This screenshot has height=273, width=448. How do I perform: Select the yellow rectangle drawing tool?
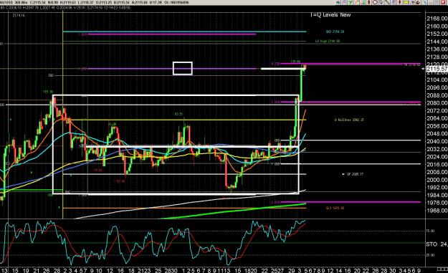[406, 2]
